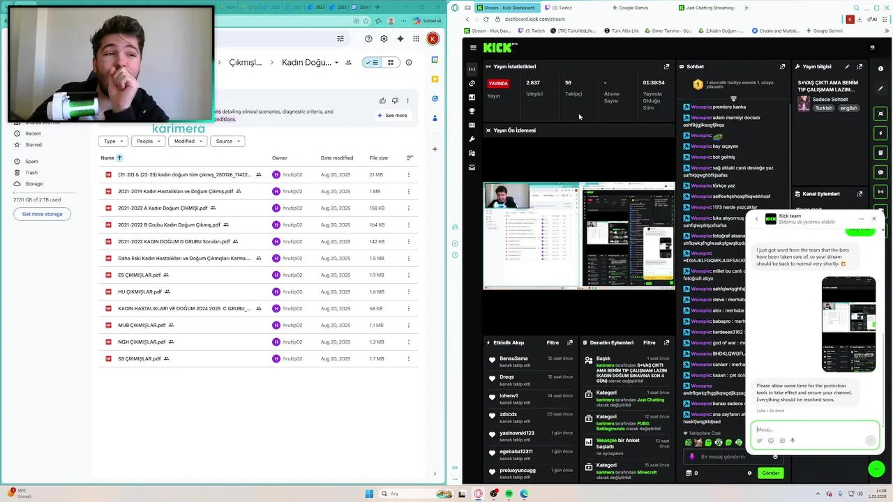Open Denetim Eylemleri Filtre dropdown
The image size is (893, 502).
[649, 342]
